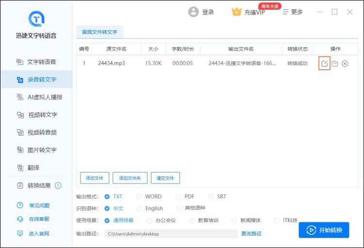Click the output path field C:\Users\Admin\desktop

pos(171,233)
